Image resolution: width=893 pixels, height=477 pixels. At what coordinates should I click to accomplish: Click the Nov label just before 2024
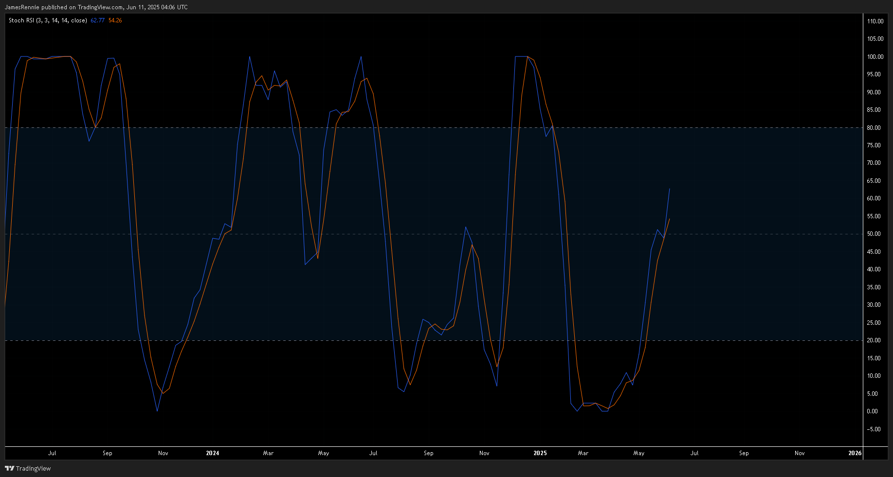(x=163, y=453)
